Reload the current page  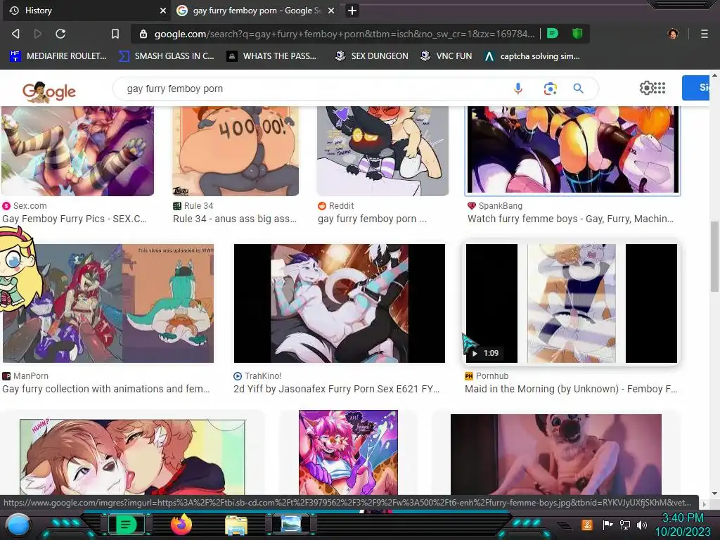[60, 34]
